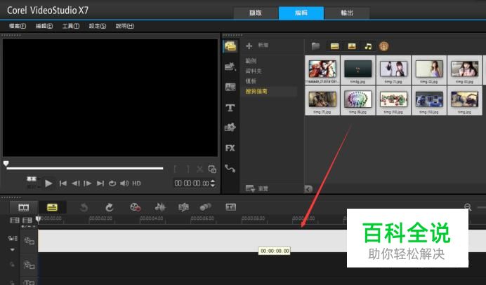Open Track Motion tool
The width and height of the screenshot is (486, 285).
point(205,207)
